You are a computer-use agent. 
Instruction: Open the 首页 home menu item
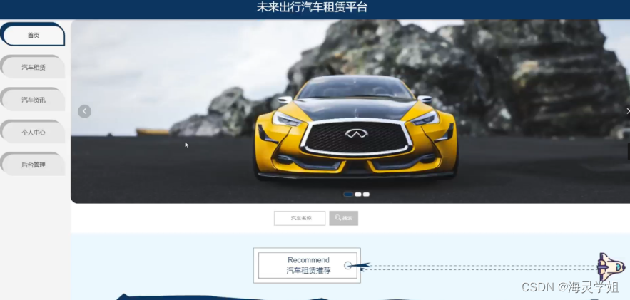click(x=33, y=36)
